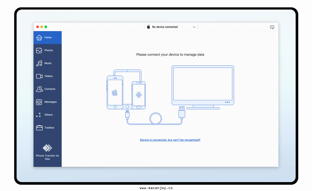Click the 'Please connect your device' message
This screenshot has width=312, height=191.
pyautogui.click(x=170, y=55)
